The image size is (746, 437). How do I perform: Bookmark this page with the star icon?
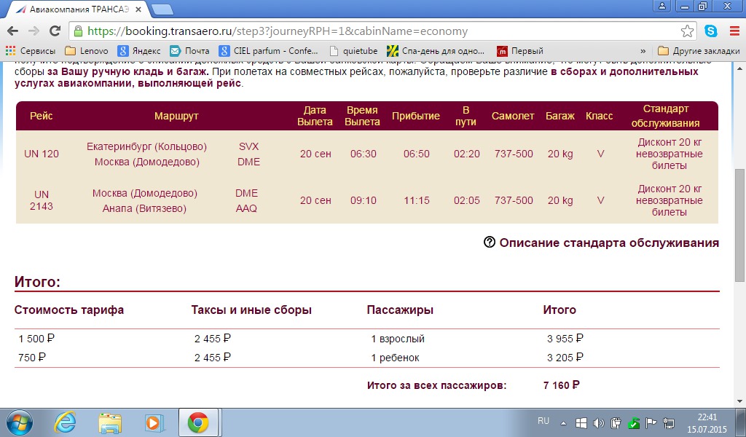click(687, 31)
